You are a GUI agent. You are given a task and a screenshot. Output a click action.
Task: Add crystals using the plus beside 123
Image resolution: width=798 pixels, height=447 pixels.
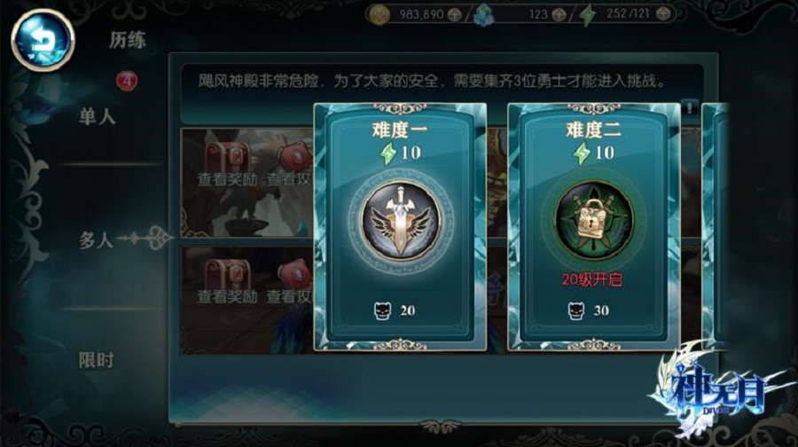pos(559,15)
